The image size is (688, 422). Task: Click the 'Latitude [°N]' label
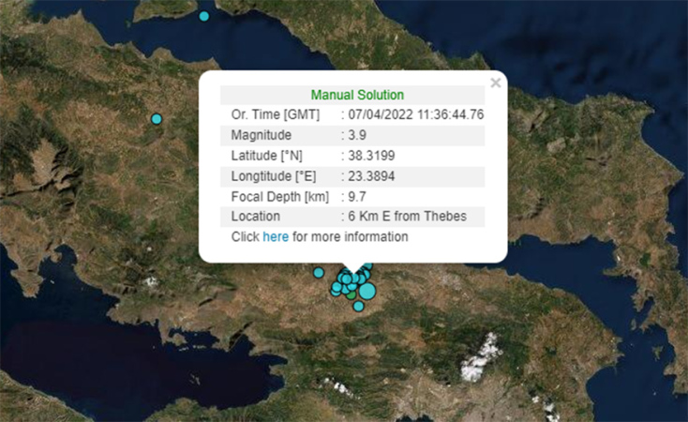tap(267, 156)
